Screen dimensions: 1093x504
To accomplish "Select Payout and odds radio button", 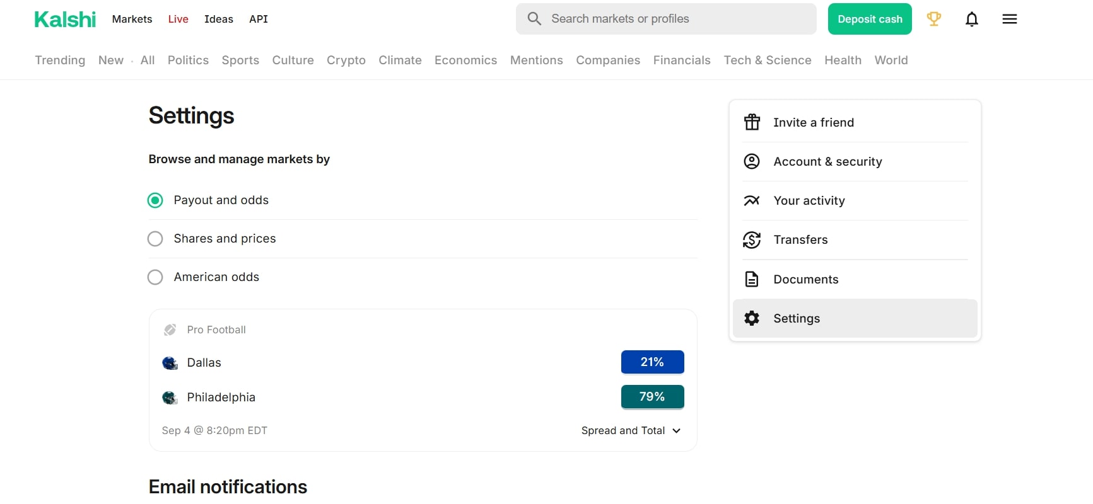I will [x=155, y=200].
